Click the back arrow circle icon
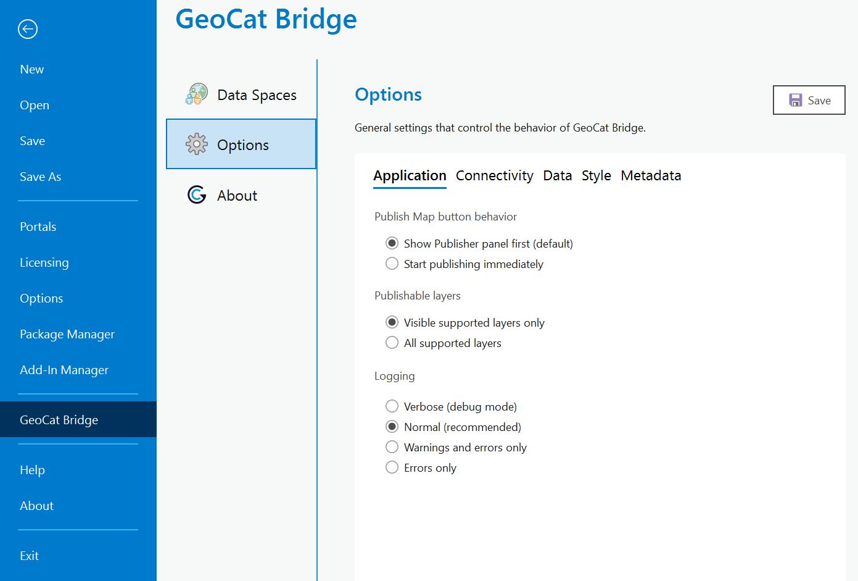Image resolution: width=858 pixels, height=581 pixels. [28, 29]
